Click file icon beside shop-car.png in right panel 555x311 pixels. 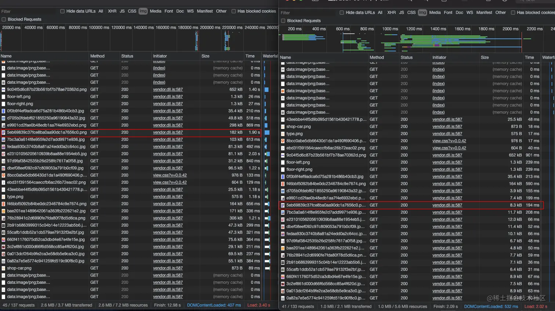tap(283, 127)
